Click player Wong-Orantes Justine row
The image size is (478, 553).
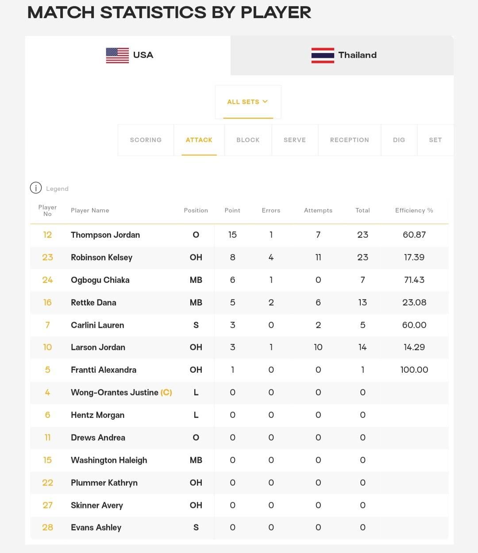[x=239, y=393]
